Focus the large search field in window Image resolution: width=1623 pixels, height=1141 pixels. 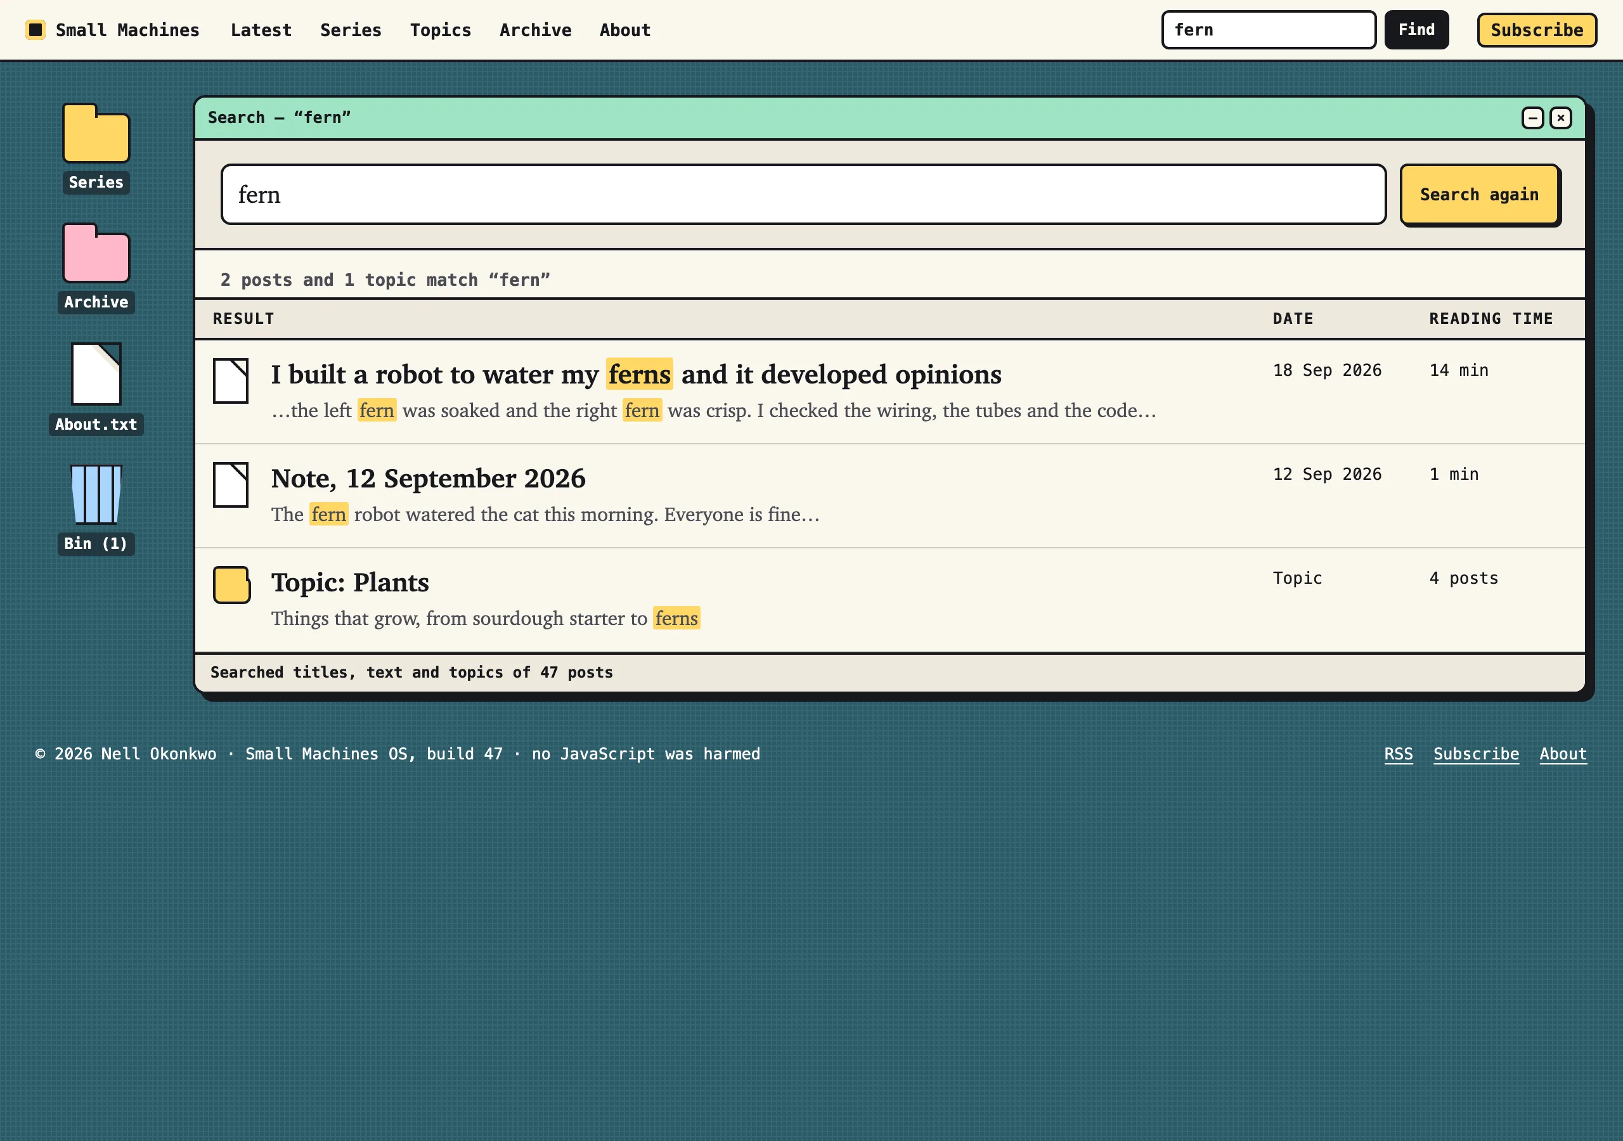point(803,195)
